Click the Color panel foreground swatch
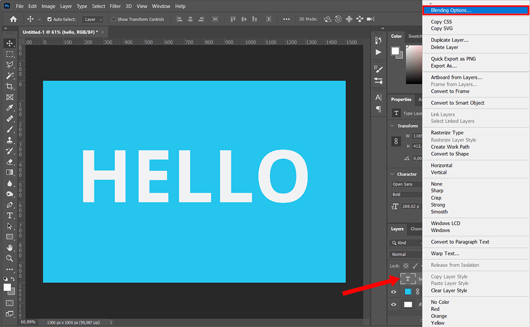 tap(395, 51)
